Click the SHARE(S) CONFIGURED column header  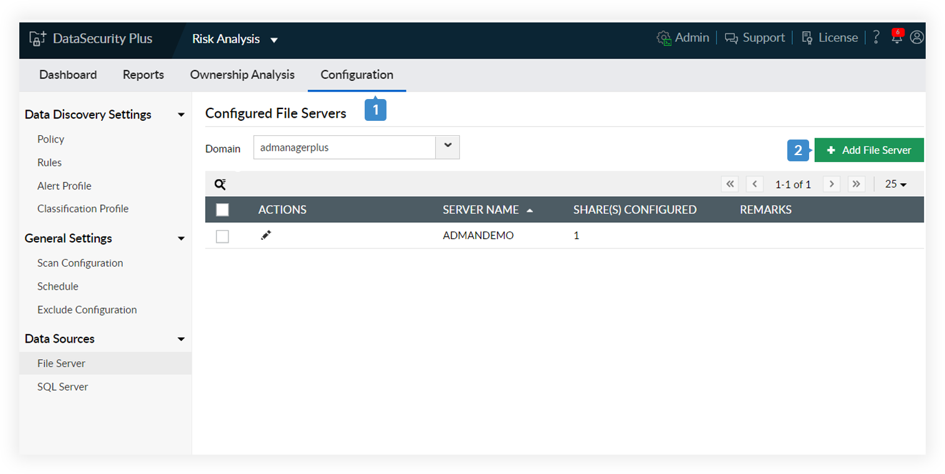(x=635, y=210)
